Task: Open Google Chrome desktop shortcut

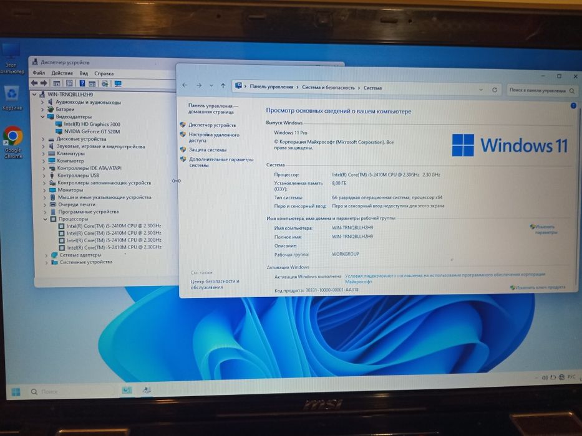Action: click(13, 143)
